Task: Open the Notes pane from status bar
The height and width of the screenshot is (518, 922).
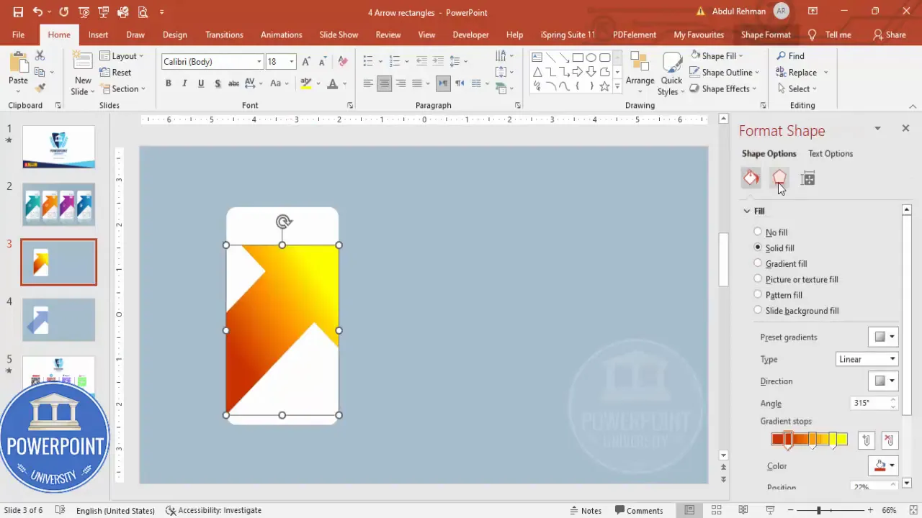Action: click(x=585, y=510)
